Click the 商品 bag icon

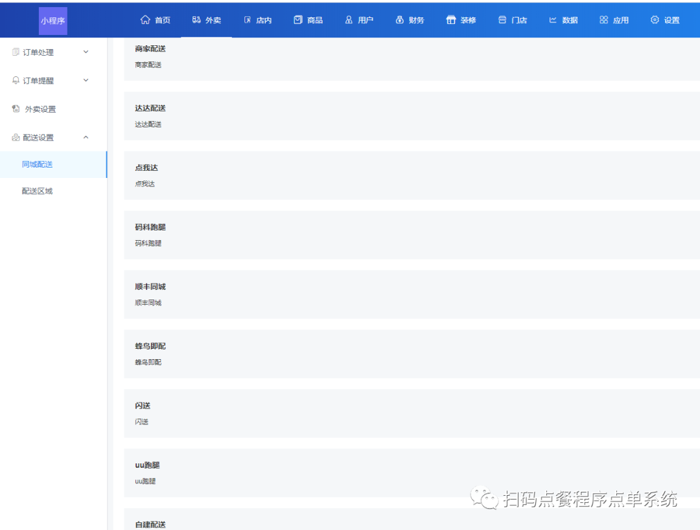coord(297,19)
